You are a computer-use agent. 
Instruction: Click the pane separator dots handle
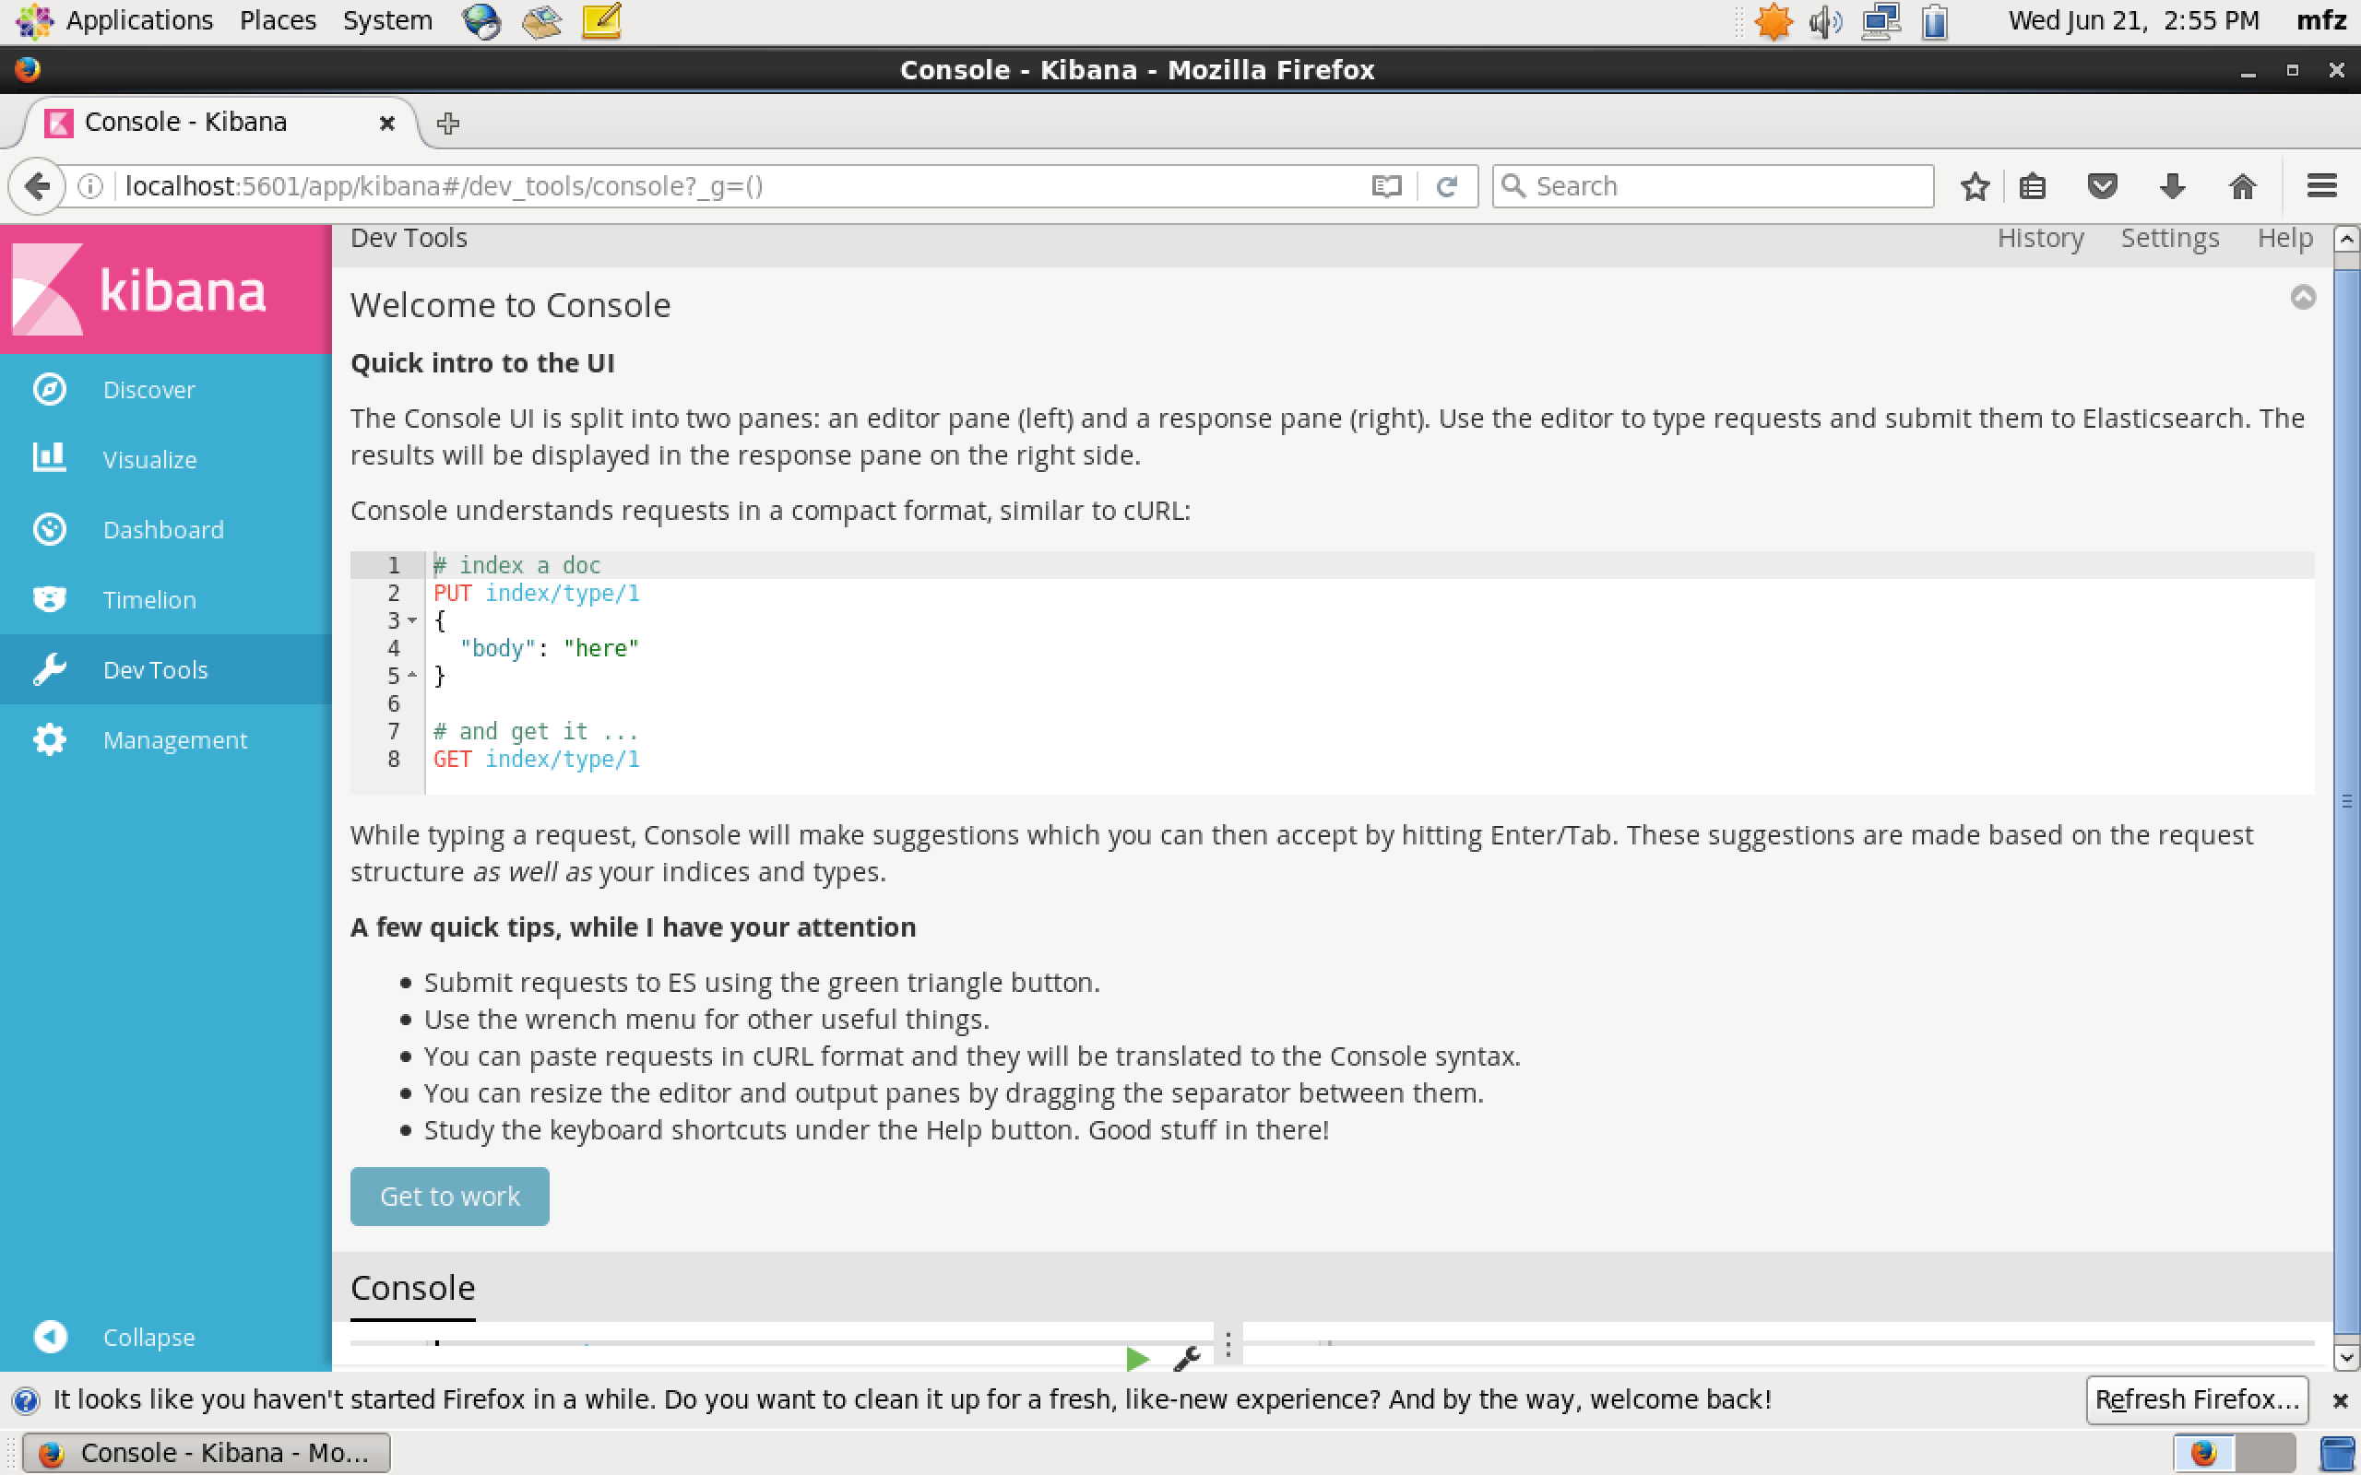point(1228,1346)
